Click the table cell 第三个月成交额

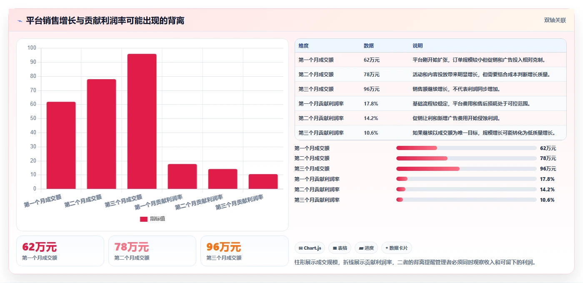(316, 89)
